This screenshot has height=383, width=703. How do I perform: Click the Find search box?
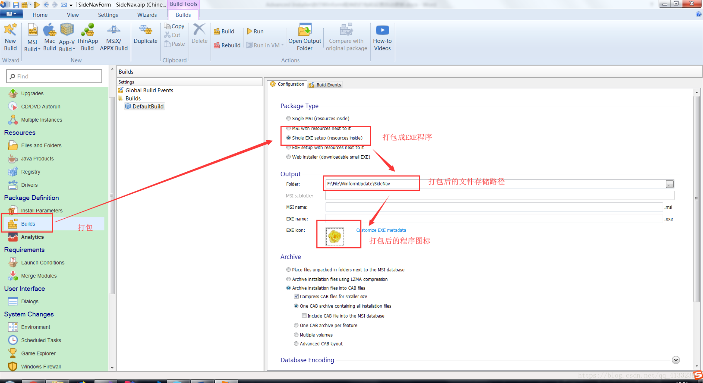coord(54,76)
